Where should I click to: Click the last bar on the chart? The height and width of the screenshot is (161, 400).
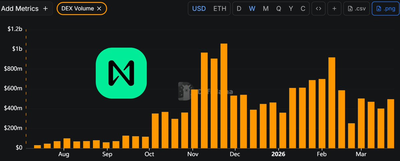[x=391, y=123]
